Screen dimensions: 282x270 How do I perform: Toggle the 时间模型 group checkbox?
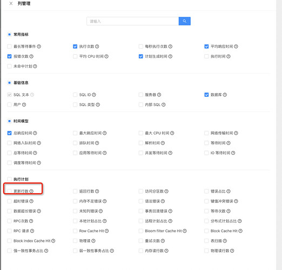(9, 121)
